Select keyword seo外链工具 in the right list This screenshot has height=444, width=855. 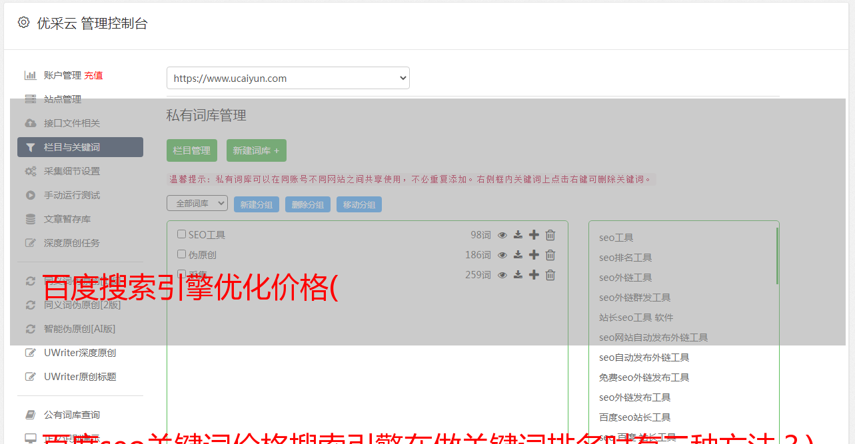tap(626, 278)
